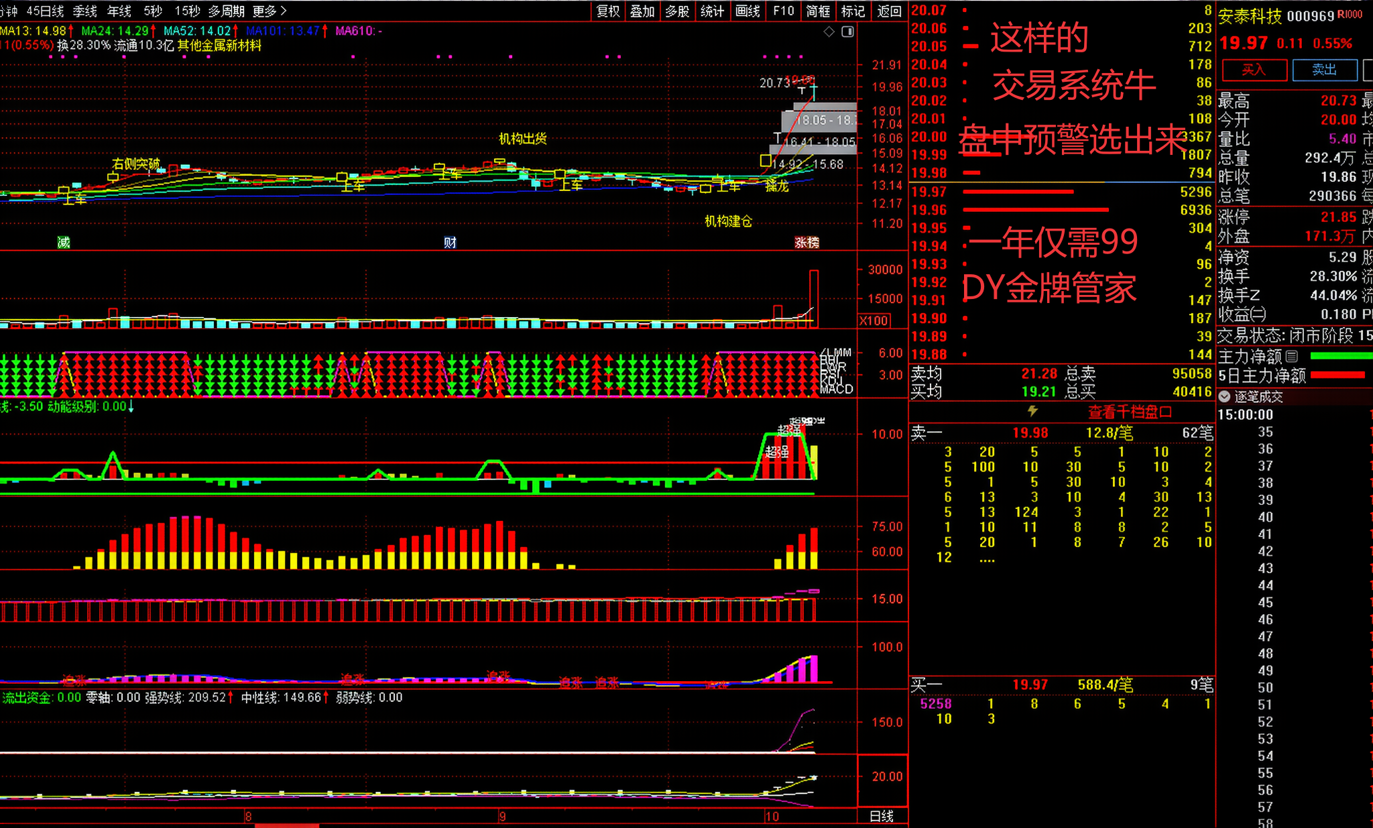Image resolution: width=1373 pixels, height=828 pixels.
Task: Select the 画线 drawing tool
Action: pyautogui.click(x=748, y=11)
